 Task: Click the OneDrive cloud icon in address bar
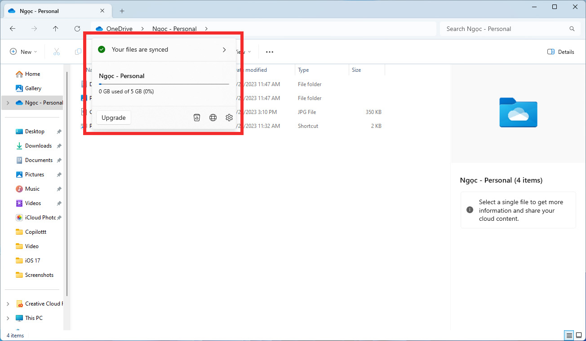point(99,29)
